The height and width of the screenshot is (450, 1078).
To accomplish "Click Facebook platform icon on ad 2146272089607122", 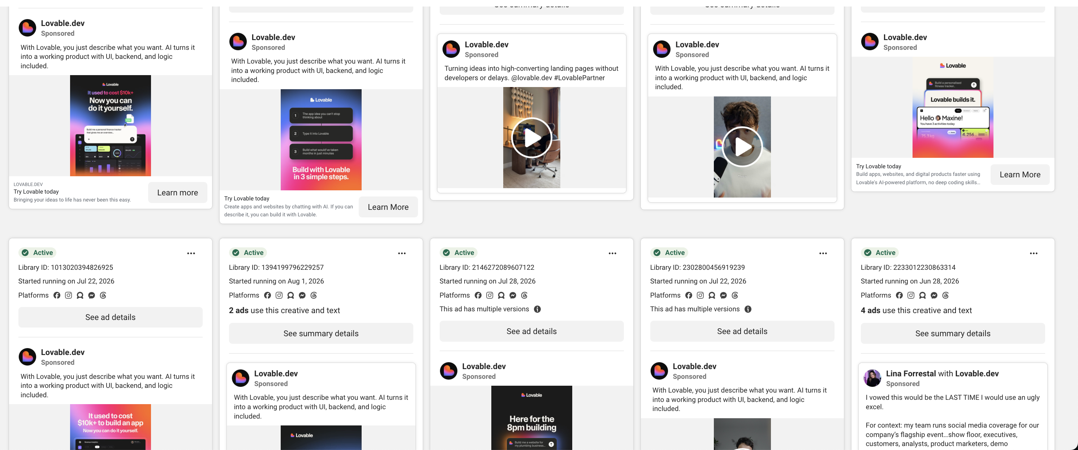I will tap(478, 295).
